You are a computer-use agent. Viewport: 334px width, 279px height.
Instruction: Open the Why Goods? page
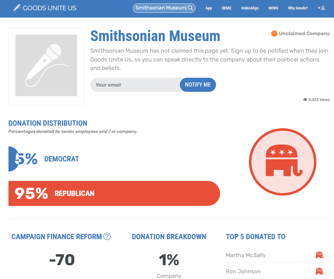pos(298,8)
